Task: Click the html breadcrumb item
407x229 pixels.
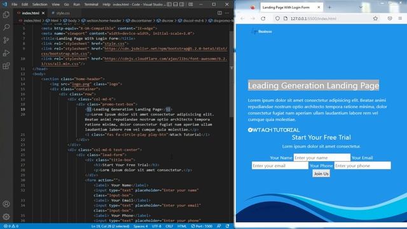Action: [x=54, y=20]
